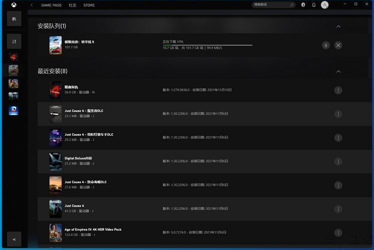Open the more options menu for the Back 4 Blood entry
374x250 pixels.
pos(338,90)
